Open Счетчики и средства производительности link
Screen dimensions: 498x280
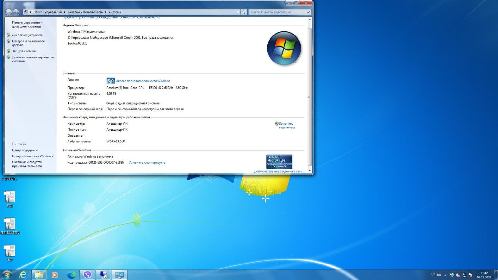pyautogui.click(x=27, y=164)
